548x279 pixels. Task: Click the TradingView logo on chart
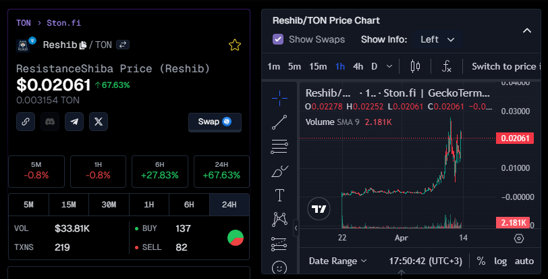(x=319, y=209)
